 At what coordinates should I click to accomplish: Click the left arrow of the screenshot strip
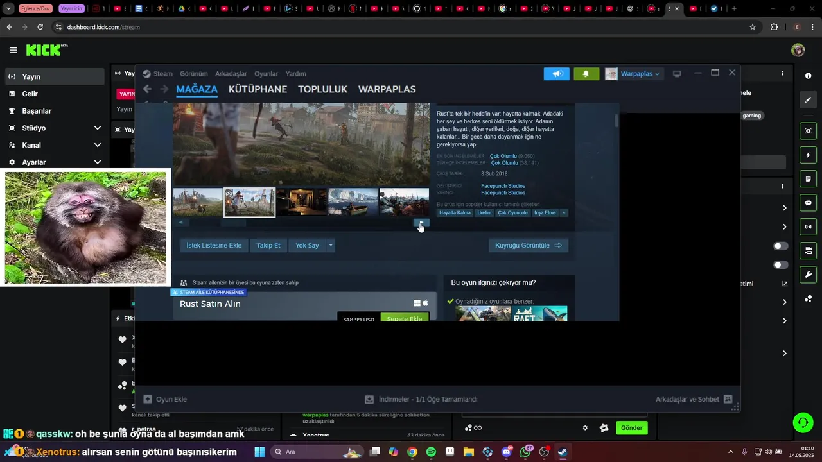tap(180, 223)
